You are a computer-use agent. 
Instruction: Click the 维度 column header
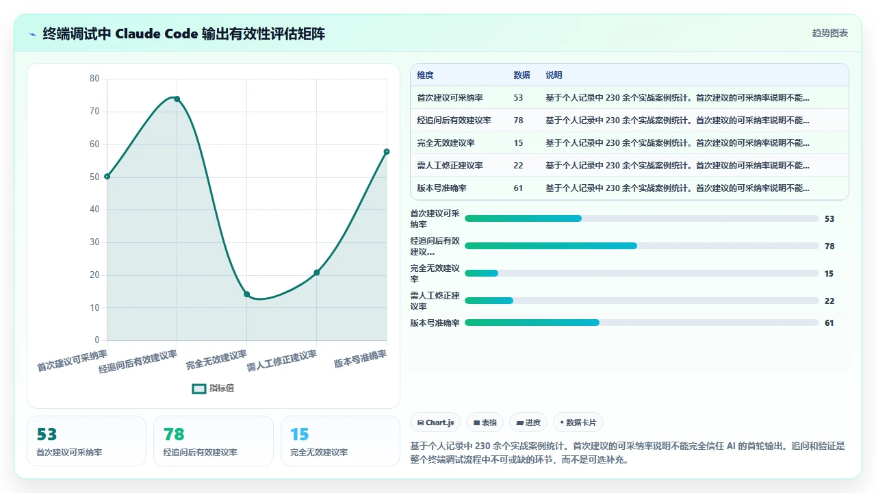pyautogui.click(x=425, y=75)
